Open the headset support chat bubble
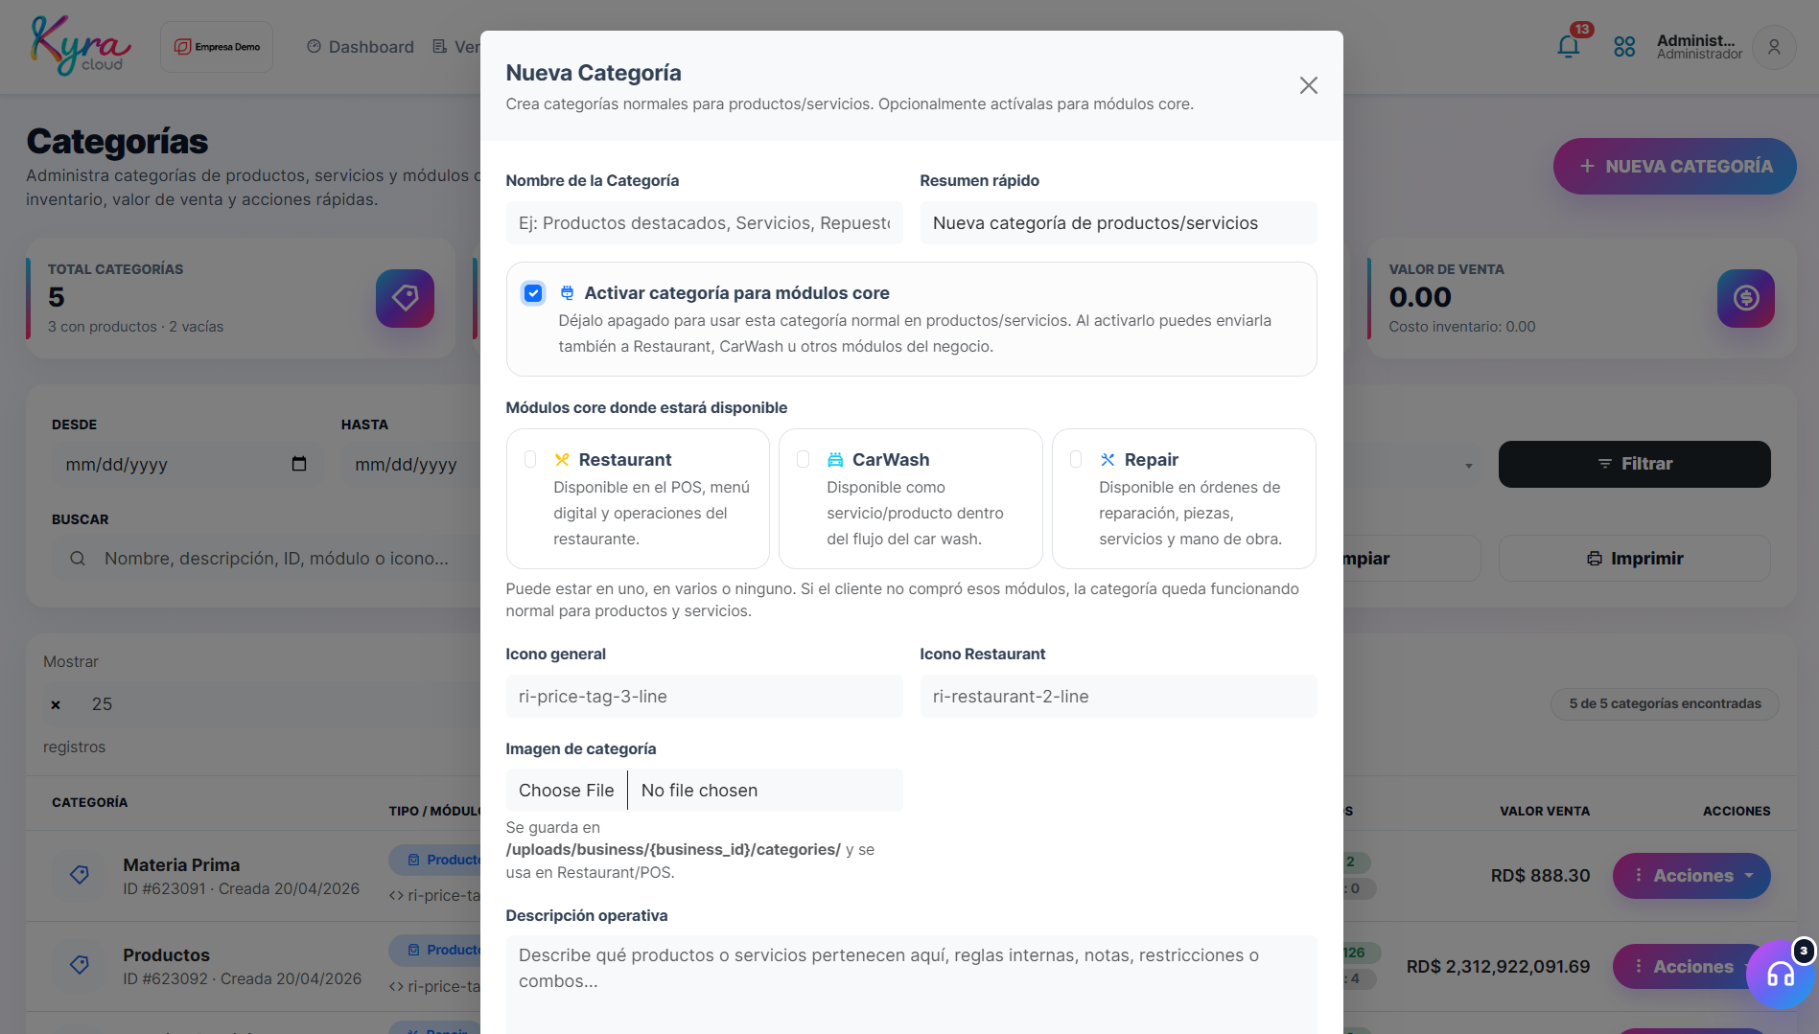The width and height of the screenshot is (1819, 1034). pos(1781,975)
